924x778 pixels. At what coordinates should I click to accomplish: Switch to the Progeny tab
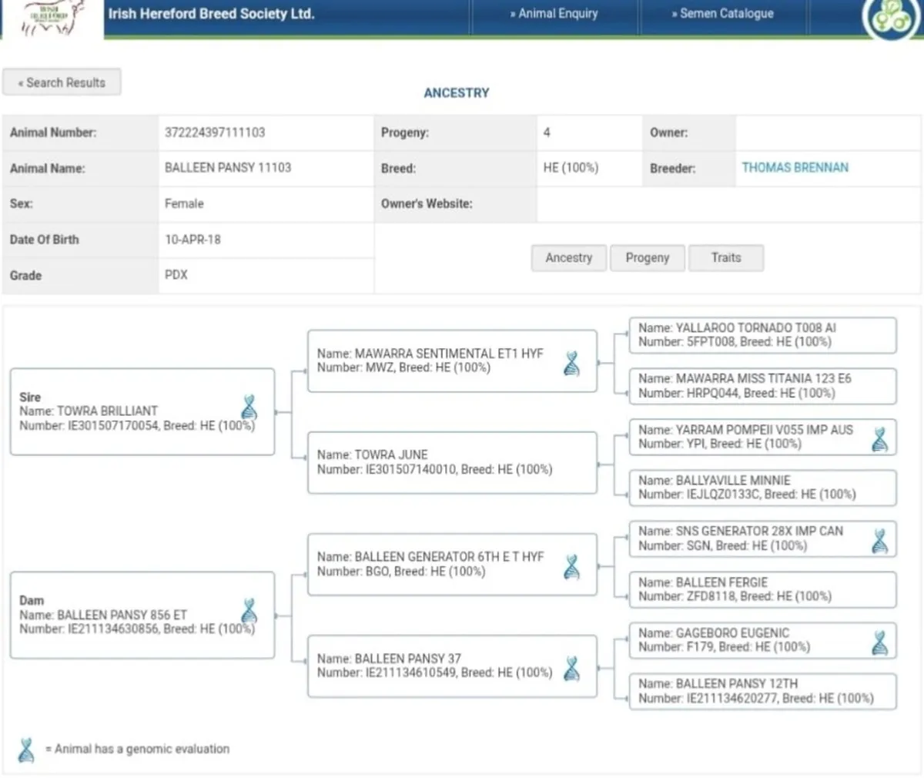pos(648,258)
